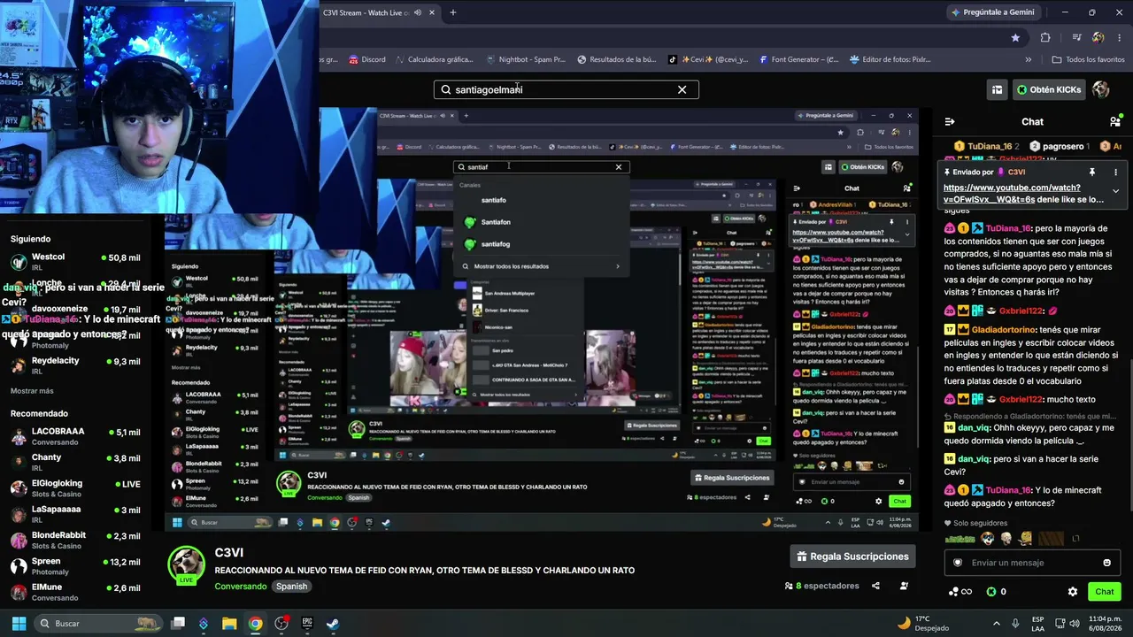Share the stream with the share icon
Image resolution: width=1133 pixels, height=637 pixels.
coord(875,586)
